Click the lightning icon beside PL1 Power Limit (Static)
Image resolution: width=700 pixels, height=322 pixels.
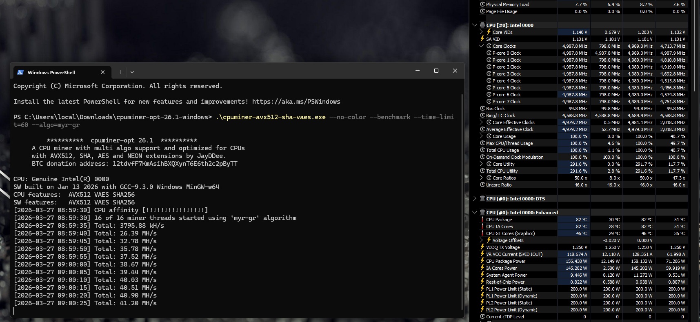pos(482,289)
